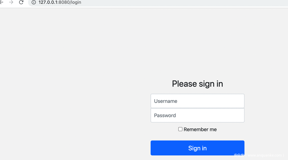This screenshot has height=160, width=288.
Task: Click the word "me" beside the checkbox
Action: click(213, 130)
